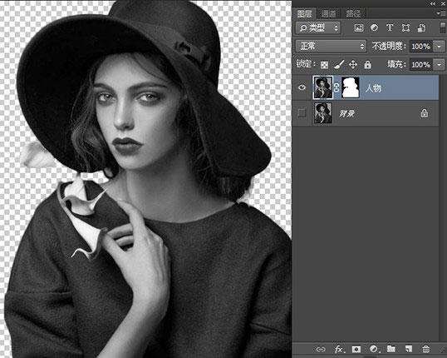Viewport: 447px width, 358px height.
Task: Filter for smart objects
Action: point(421,27)
